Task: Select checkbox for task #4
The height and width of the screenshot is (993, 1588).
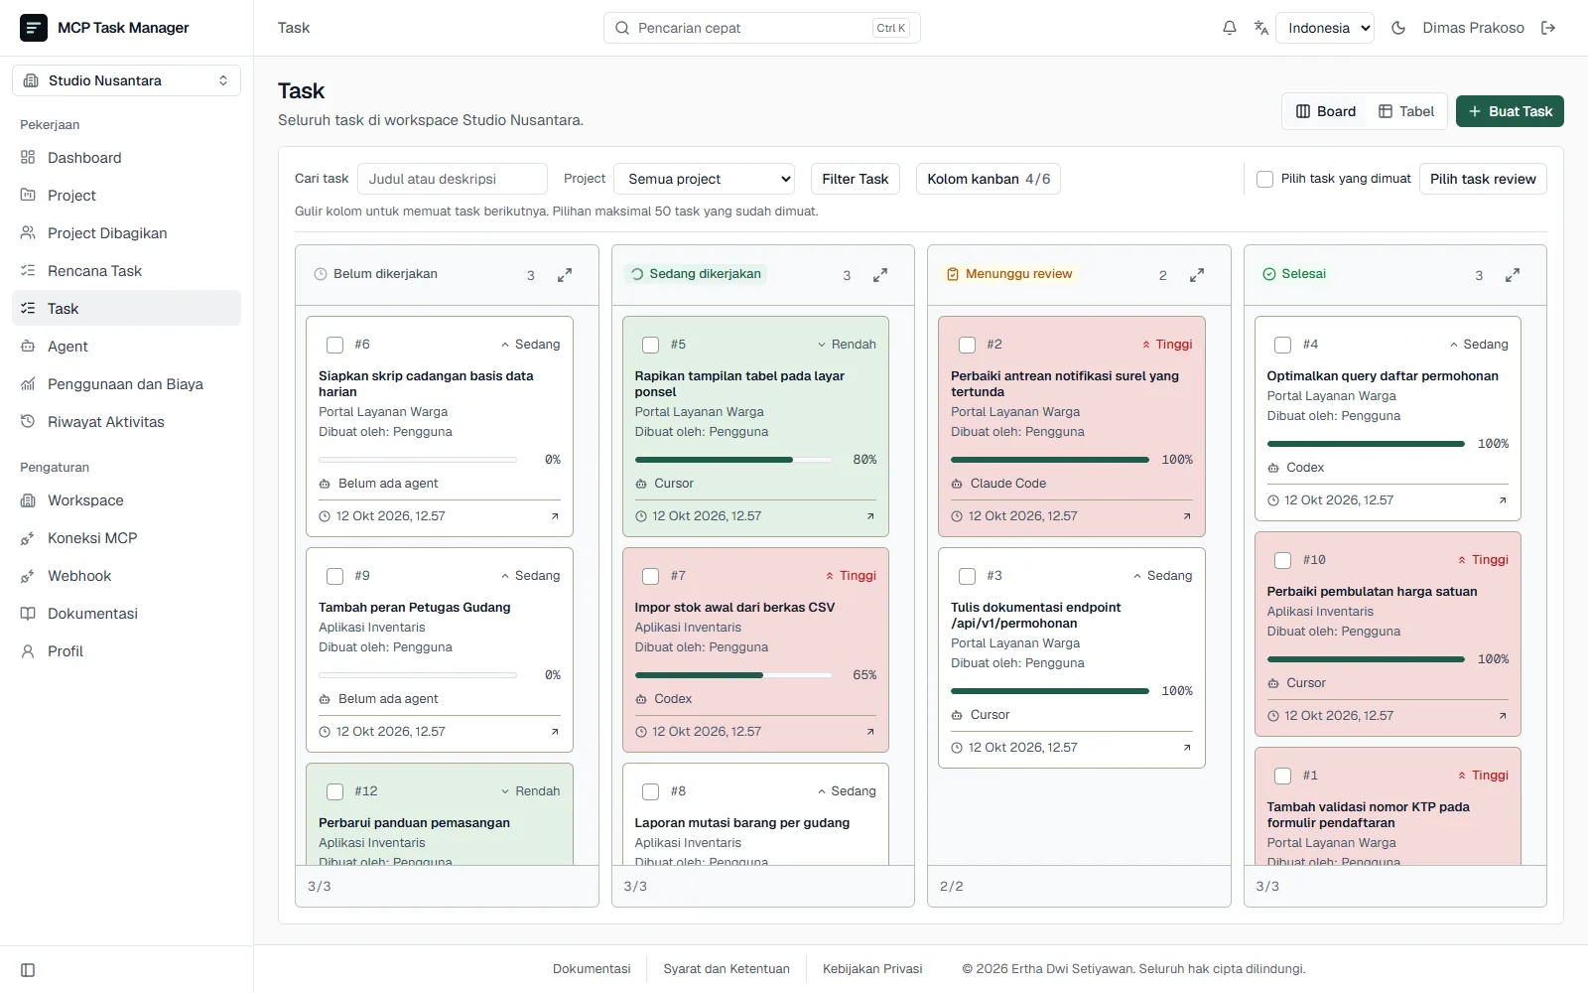Action: tap(1283, 345)
